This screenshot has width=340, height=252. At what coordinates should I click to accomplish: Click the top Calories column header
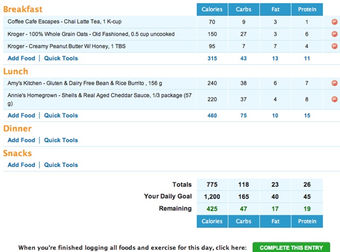(x=212, y=9)
